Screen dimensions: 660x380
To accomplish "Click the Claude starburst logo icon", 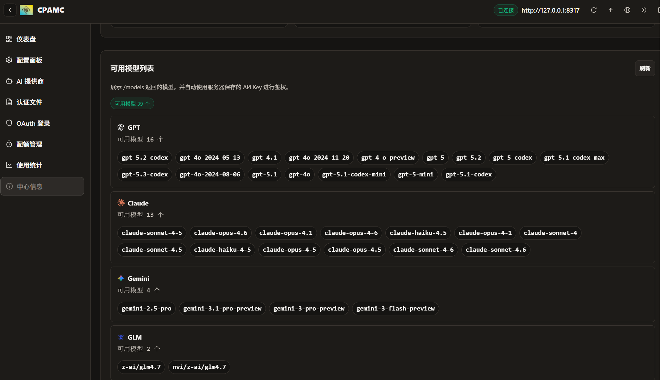I will [x=121, y=203].
